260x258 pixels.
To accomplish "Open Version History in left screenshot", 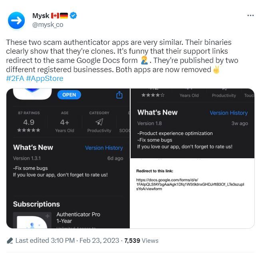I will coord(104,148).
